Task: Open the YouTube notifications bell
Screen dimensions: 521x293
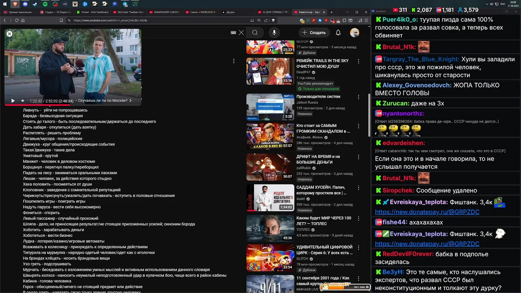Action: (x=338, y=33)
